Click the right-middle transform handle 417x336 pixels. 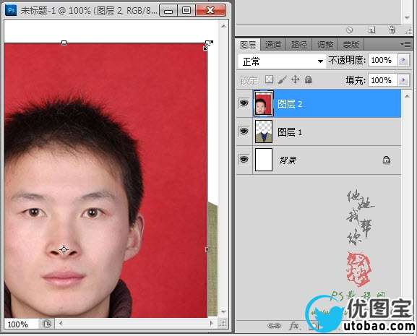point(207,249)
